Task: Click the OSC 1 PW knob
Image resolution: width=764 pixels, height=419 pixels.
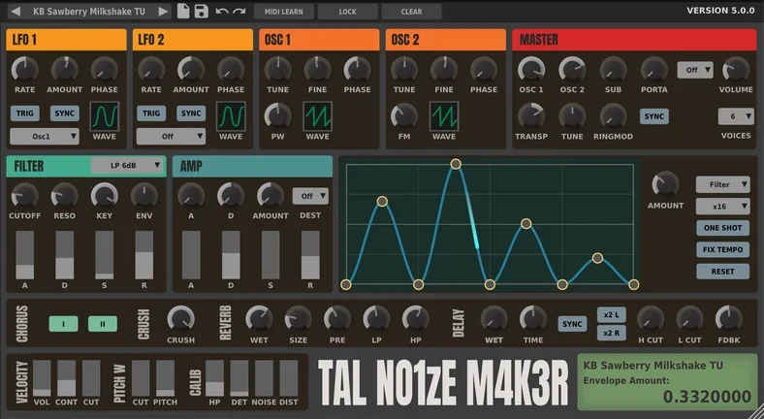Action: point(277,116)
